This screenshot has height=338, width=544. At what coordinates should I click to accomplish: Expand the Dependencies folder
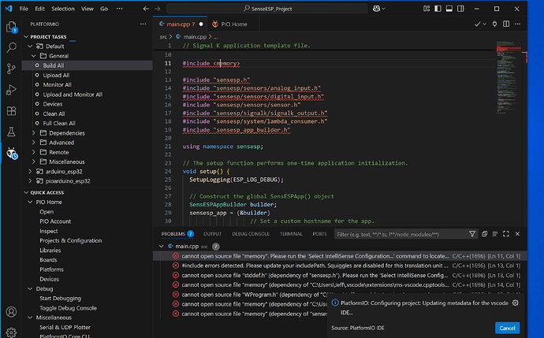(x=34, y=133)
